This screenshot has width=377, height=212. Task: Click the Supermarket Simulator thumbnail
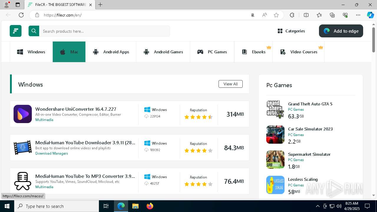(275, 160)
